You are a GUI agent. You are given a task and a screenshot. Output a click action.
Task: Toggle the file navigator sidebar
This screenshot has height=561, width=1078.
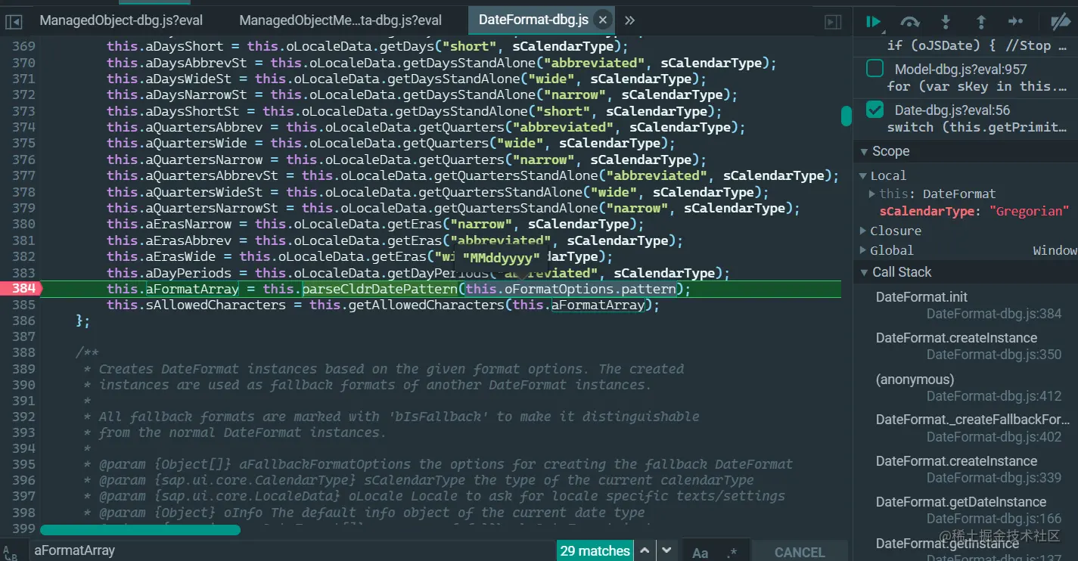pyautogui.click(x=14, y=21)
